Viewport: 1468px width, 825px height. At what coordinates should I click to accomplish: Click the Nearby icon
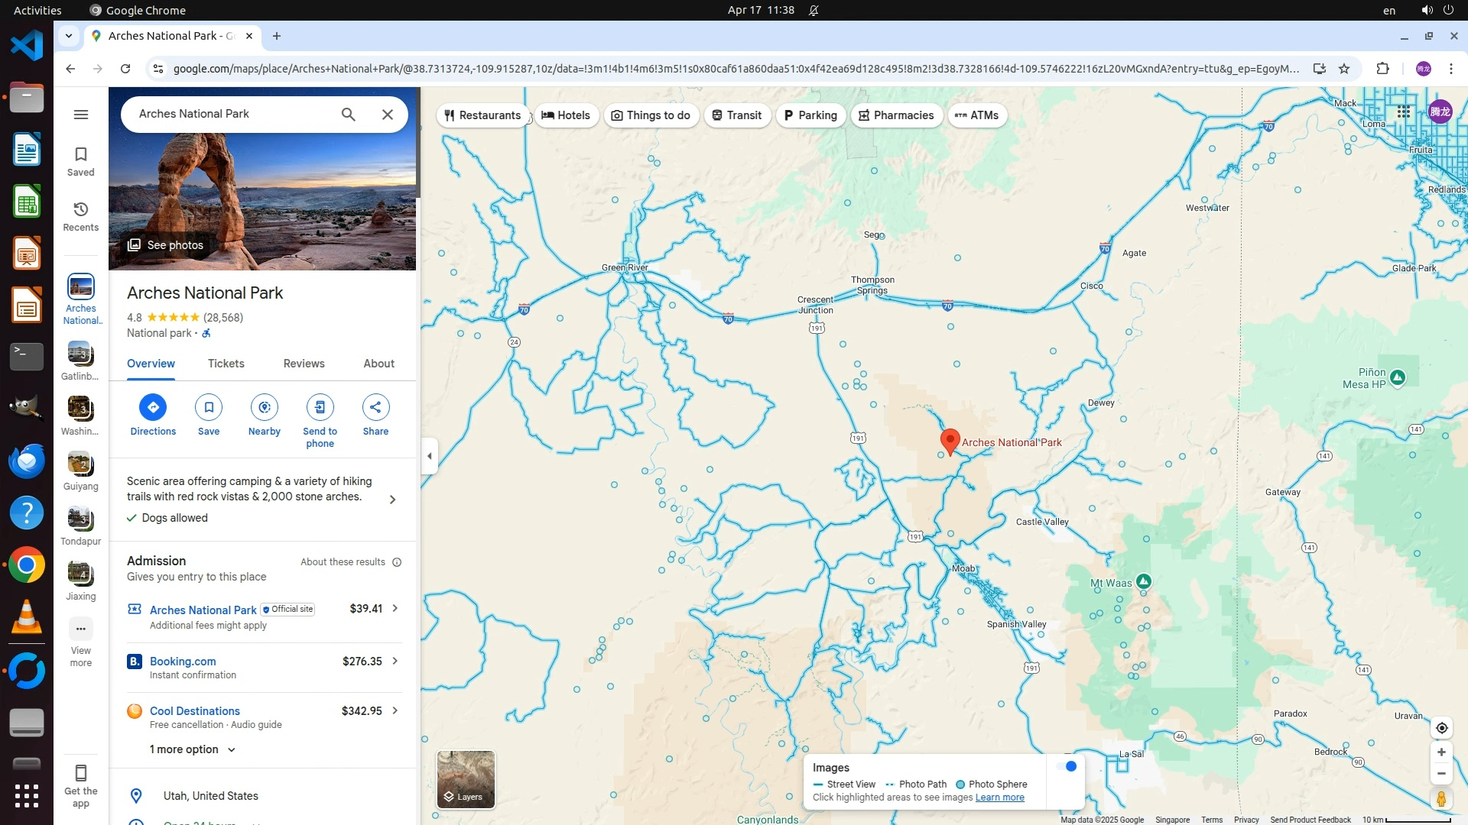264,407
